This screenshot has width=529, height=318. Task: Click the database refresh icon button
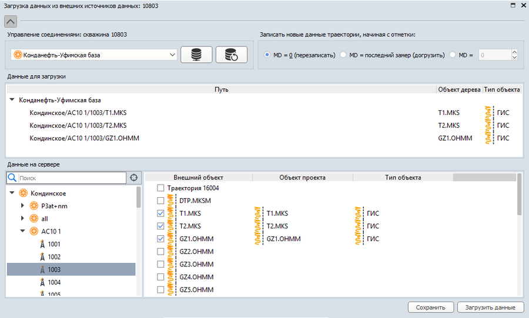(231, 55)
